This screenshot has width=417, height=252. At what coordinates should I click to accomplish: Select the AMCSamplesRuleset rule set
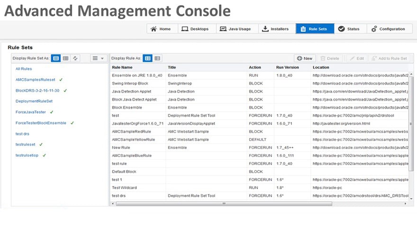[36, 80]
